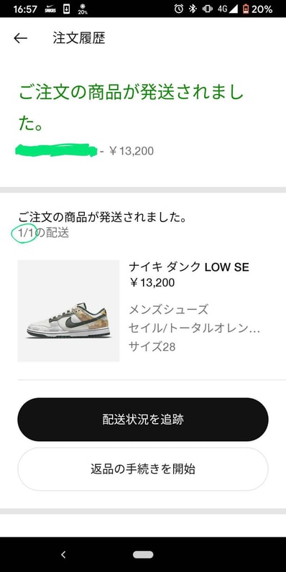The width and height of the screenshot is (286, 572).
Task: Tap the back arrow beside 注文履歴
Action: coord(20,38)
